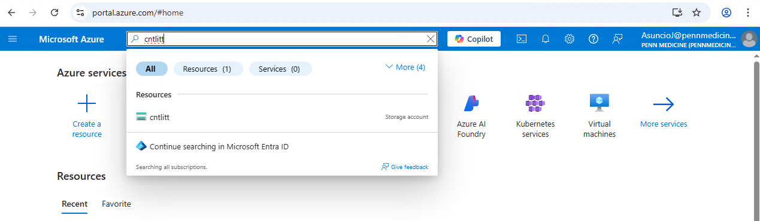Click Give feedback link
The image size is (760, 221).
click(405, 167)
